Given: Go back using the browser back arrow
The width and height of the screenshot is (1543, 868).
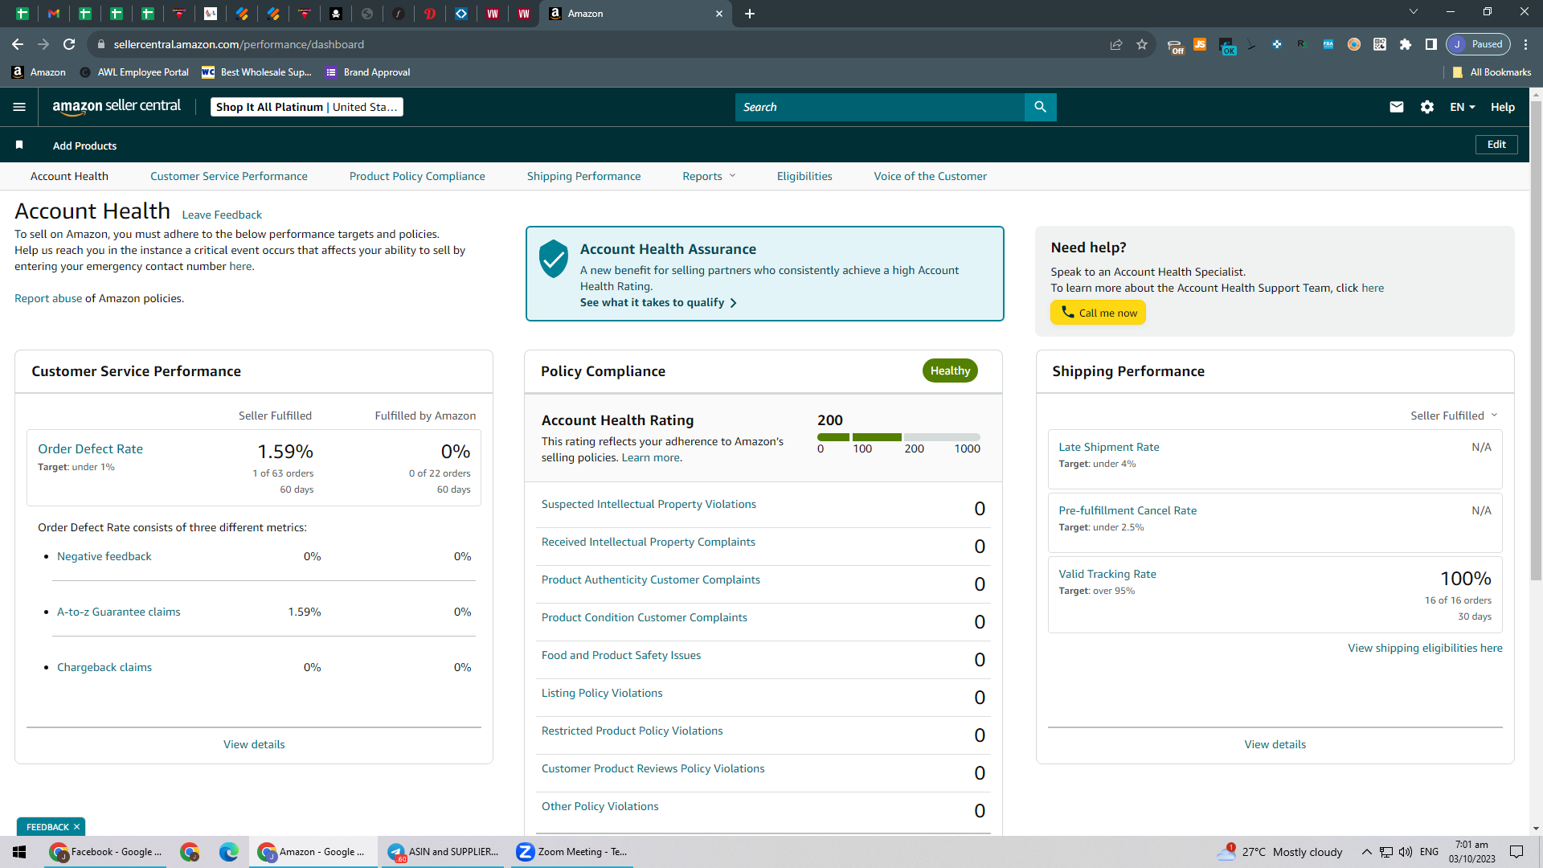Looking at the screenshot, I should point(18,44).
